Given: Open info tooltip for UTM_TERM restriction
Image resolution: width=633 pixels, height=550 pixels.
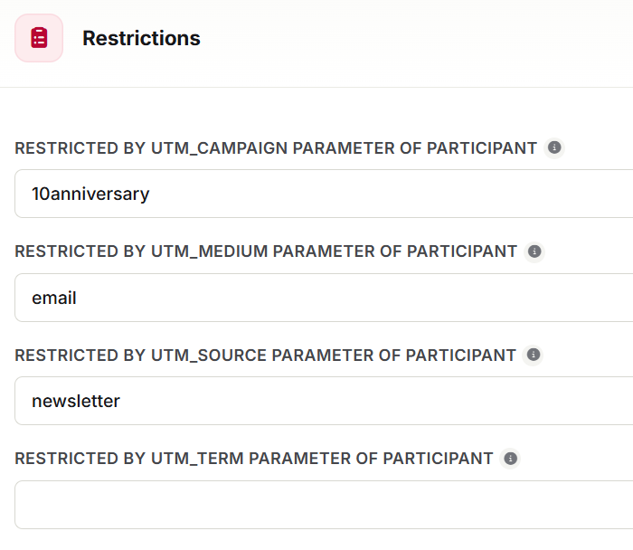Looking at the screenshot, I should [x=510, y=459].
